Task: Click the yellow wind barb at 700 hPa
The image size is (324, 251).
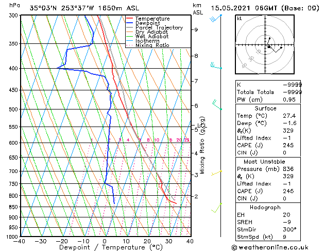Action: tap(216, 172)
